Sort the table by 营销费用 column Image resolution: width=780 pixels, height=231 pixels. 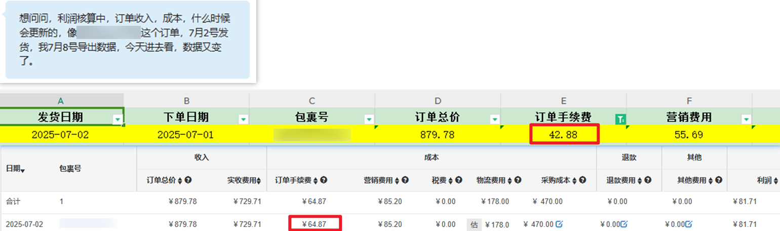[398, 180]
